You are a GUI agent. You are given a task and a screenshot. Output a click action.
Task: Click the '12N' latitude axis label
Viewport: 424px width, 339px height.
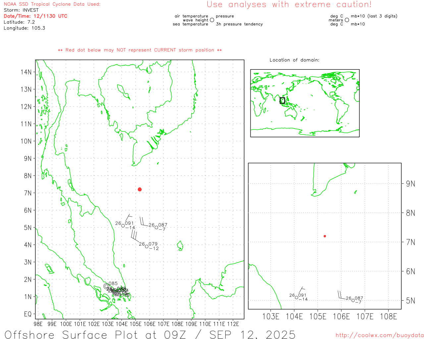tap(26, 107)
